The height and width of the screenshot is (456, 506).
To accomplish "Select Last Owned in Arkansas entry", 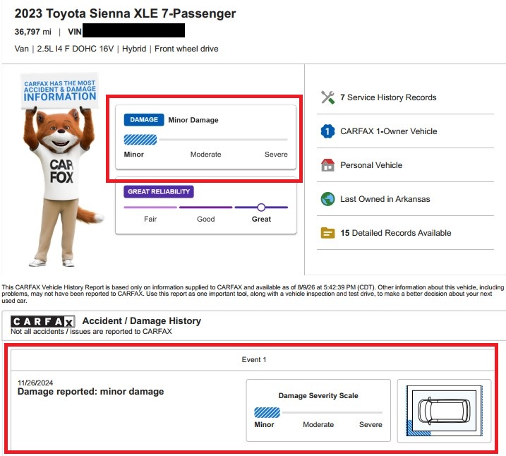I will pyautogui.click(x=385, y=199).
